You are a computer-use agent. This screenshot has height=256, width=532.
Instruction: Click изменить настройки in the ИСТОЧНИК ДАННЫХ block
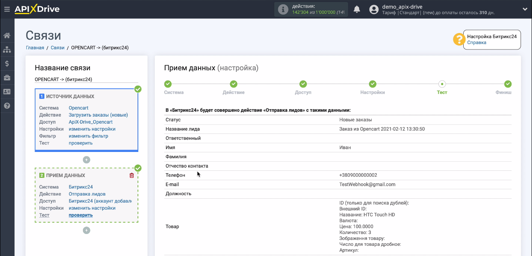point(92,129)
